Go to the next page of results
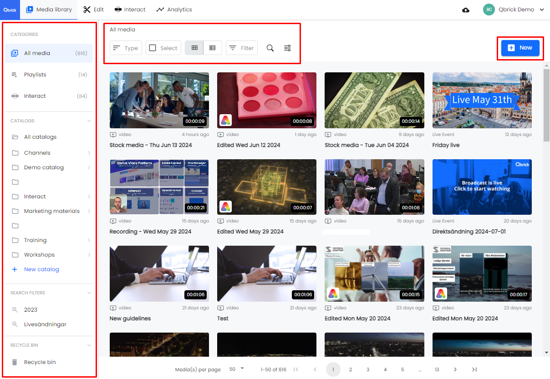The height and width of the screenshot is (379, 550). (455, 369)
